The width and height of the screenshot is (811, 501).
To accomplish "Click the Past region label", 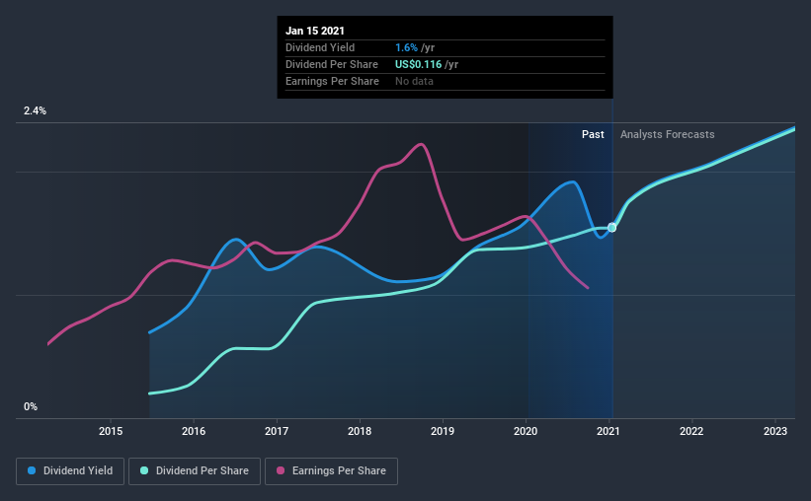I will click(x=593, y=134).
